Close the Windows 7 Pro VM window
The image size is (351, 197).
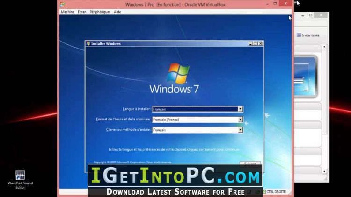(285, 3)
